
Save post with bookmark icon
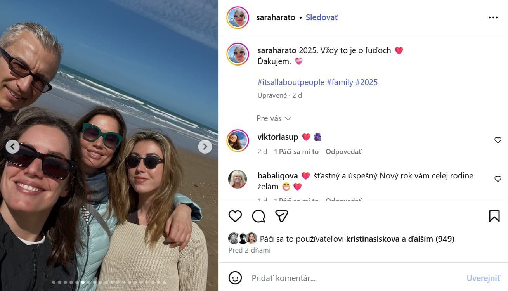(x=494, y=216)
